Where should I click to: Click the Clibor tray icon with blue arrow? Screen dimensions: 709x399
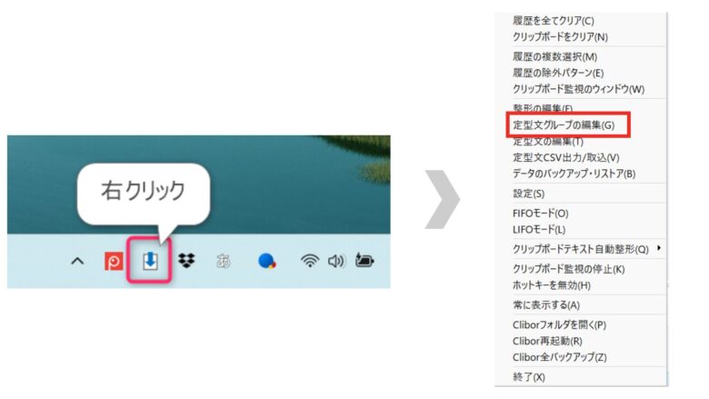click(x=150, y=261)
